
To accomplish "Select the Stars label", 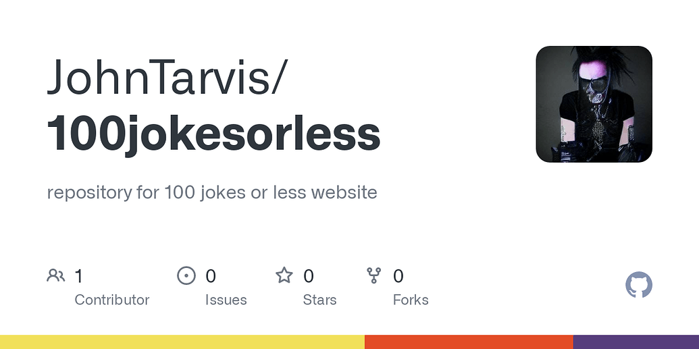I will (x=319, y=300).
